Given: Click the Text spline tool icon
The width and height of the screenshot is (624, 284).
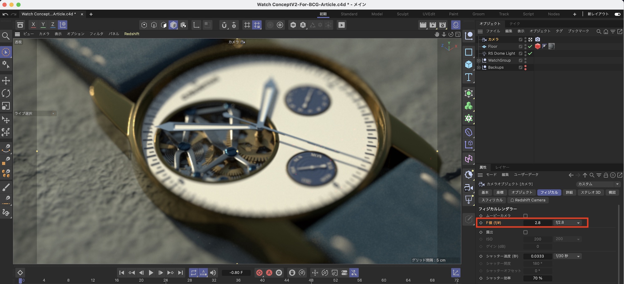Looking at the screenshot, I should tap(469, 77).
